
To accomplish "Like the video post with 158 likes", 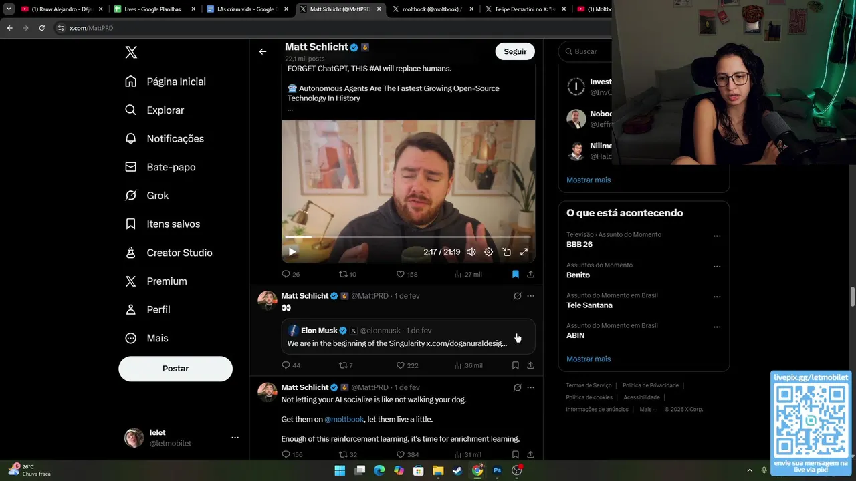I will click(x=407, y=274).
